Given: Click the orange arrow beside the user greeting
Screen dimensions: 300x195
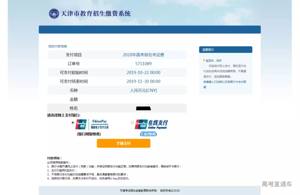Looking at the screenshot, I should [204, 60].
